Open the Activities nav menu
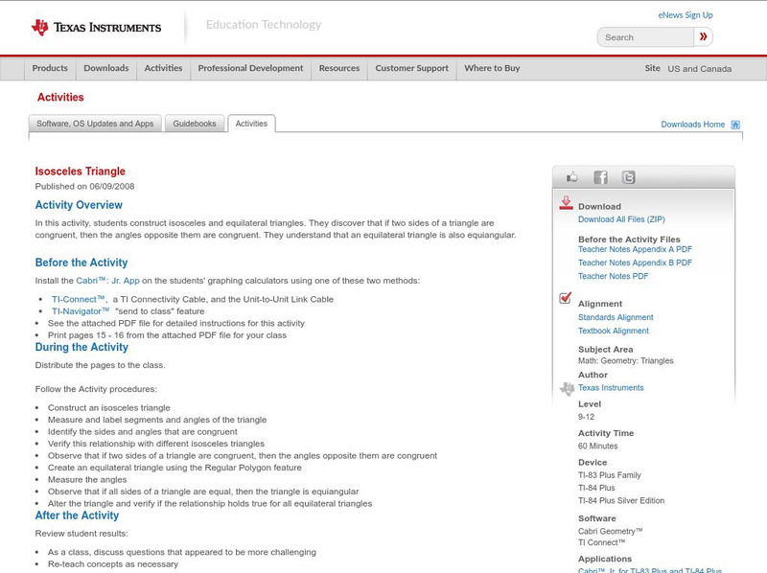Screen dimensions: 767x573 [163, 68]
